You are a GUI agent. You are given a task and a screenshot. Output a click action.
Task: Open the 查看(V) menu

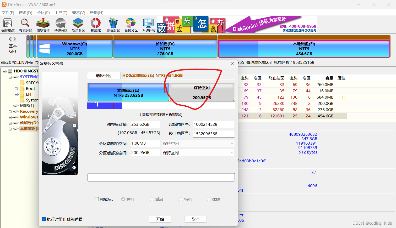click(x=79, y=13)
